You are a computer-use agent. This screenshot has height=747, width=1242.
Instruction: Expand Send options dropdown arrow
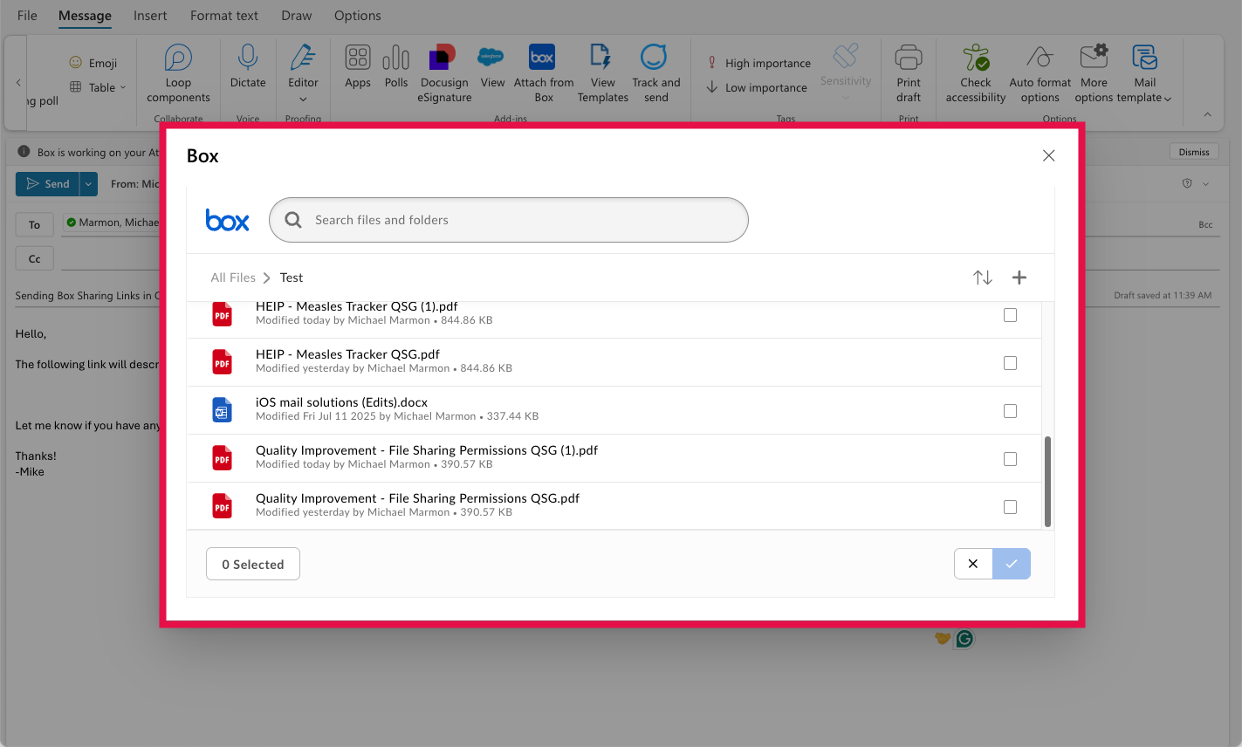pos(88,184)
